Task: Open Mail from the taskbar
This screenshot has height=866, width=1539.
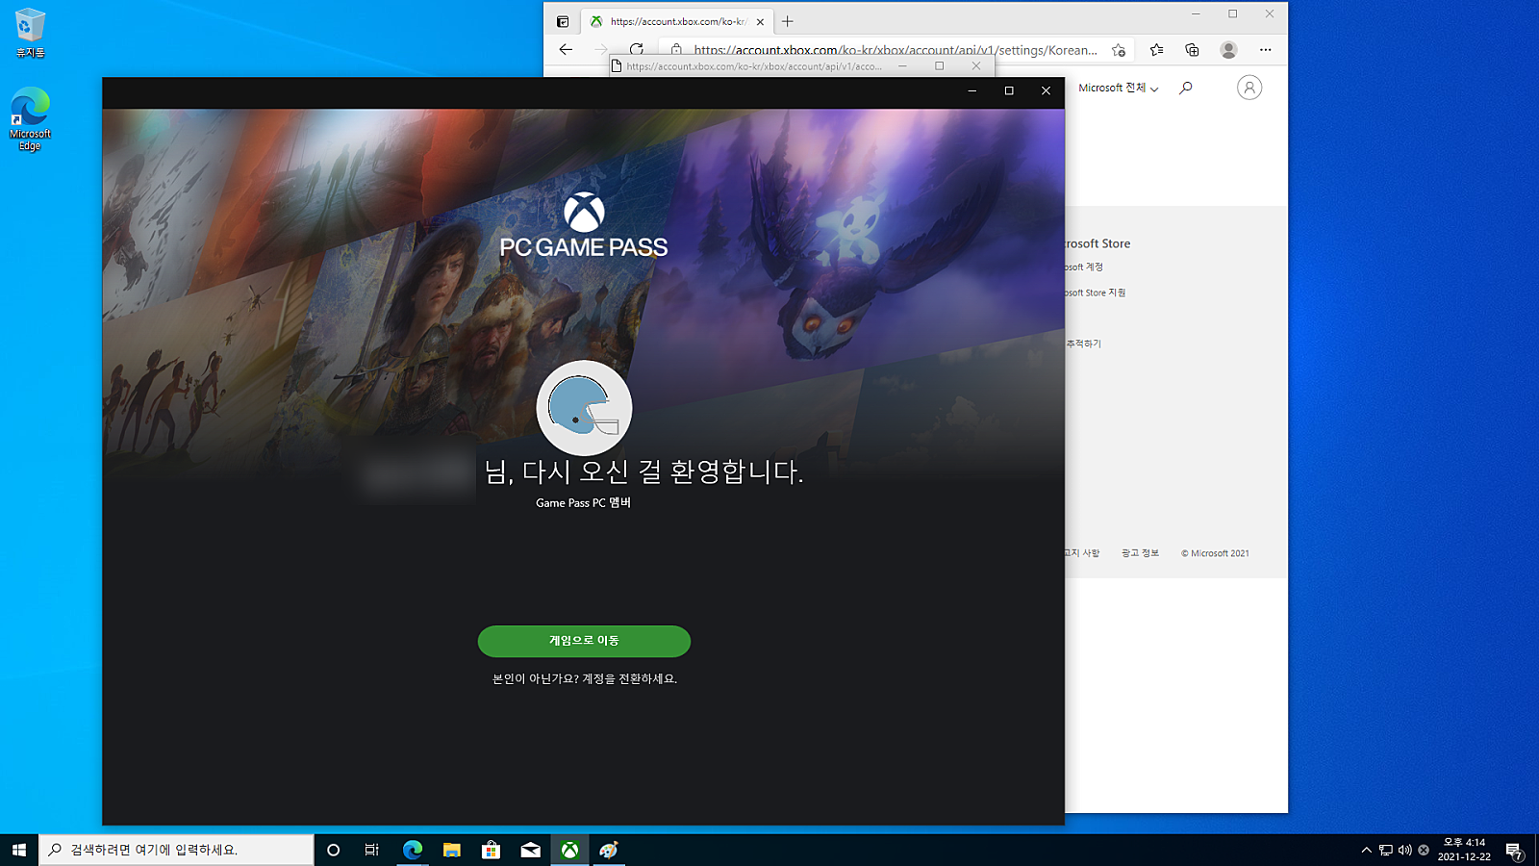Action: click(x=531, y=850)
